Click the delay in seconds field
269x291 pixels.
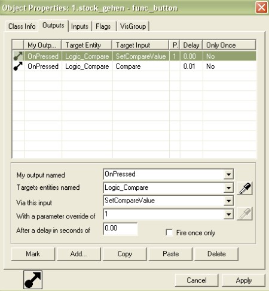point(120,228)
